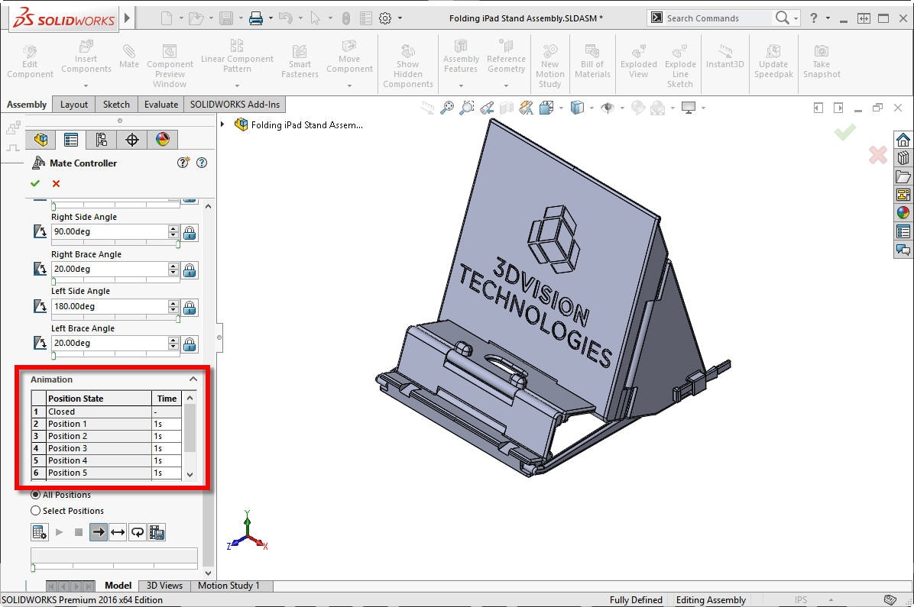Image resolution: width=914 pixels, height=607 pixels.
Task: Click the Reciprocate playback mode icon
Action: (118, 532)
